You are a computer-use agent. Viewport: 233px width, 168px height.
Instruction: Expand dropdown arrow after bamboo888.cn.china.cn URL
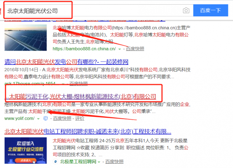[119, 49]
